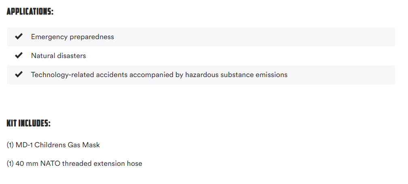This screenshot has width=408, height=184.
Task: Click the word "NATO" in hose line
Action: [x=50, y=163]
